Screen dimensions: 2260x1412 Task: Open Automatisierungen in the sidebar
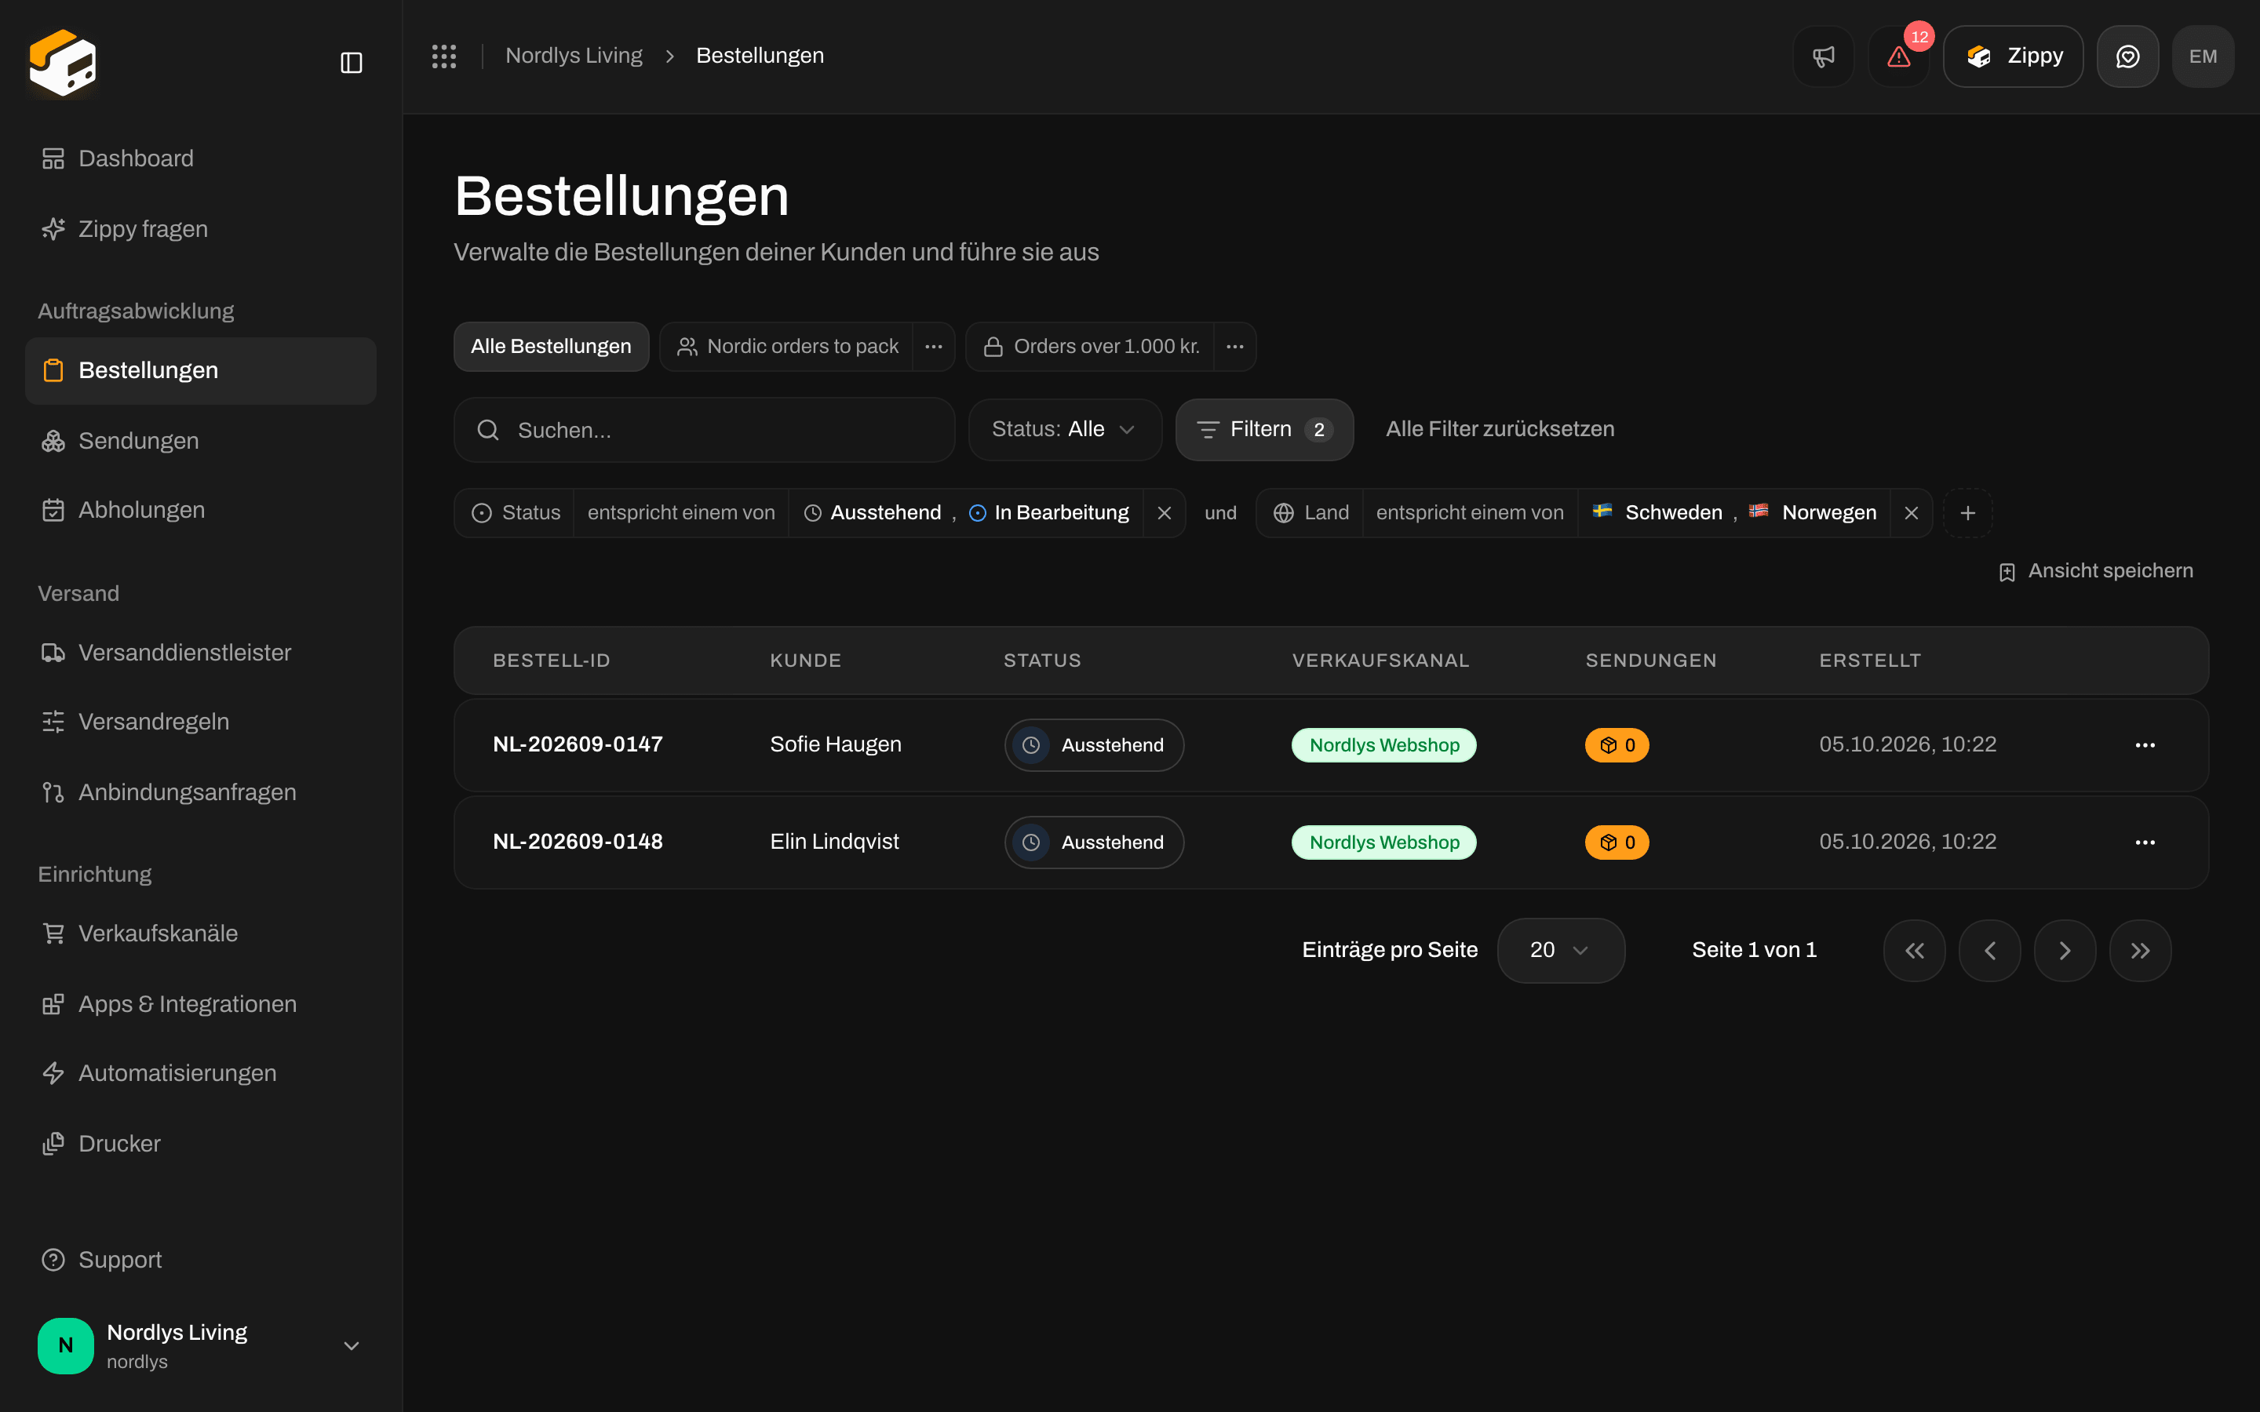tap(201, 1073)
